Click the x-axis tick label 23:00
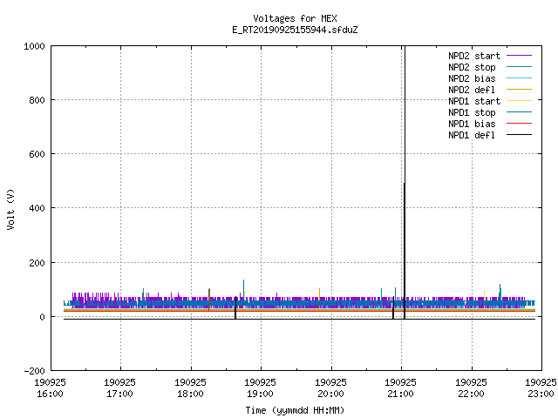Image resolution: width=558 pixels, height=418 pixels. [x=541, y=394]
